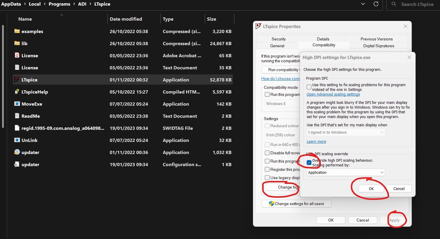Click the MoveExe application icon
The width and height of the screenshot is (440, 239).
point(17,104)
